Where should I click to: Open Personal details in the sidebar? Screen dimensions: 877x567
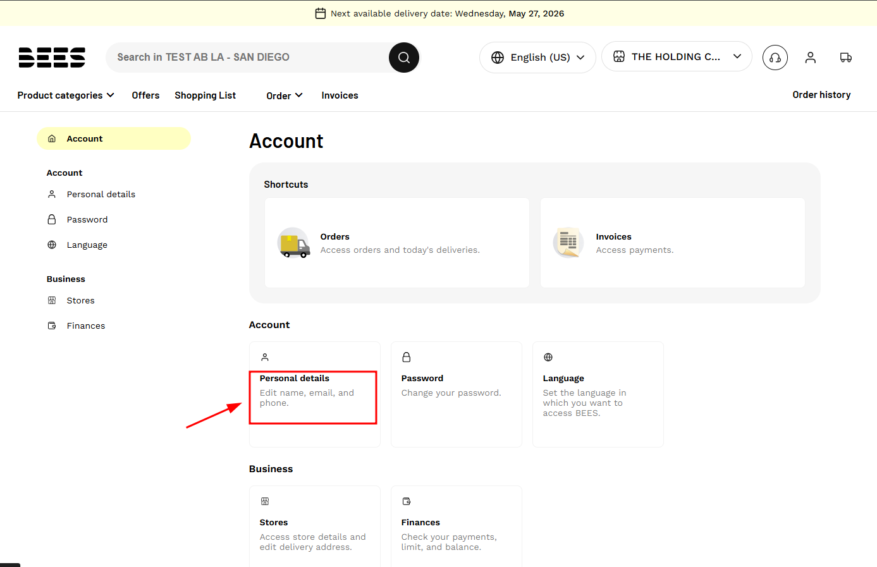[x=101, y=194]
